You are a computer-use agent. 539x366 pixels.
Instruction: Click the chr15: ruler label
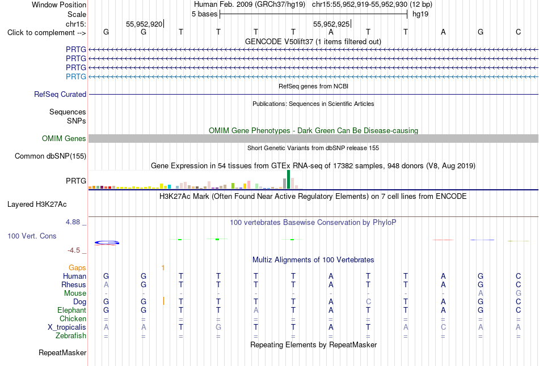click(76, 24)
